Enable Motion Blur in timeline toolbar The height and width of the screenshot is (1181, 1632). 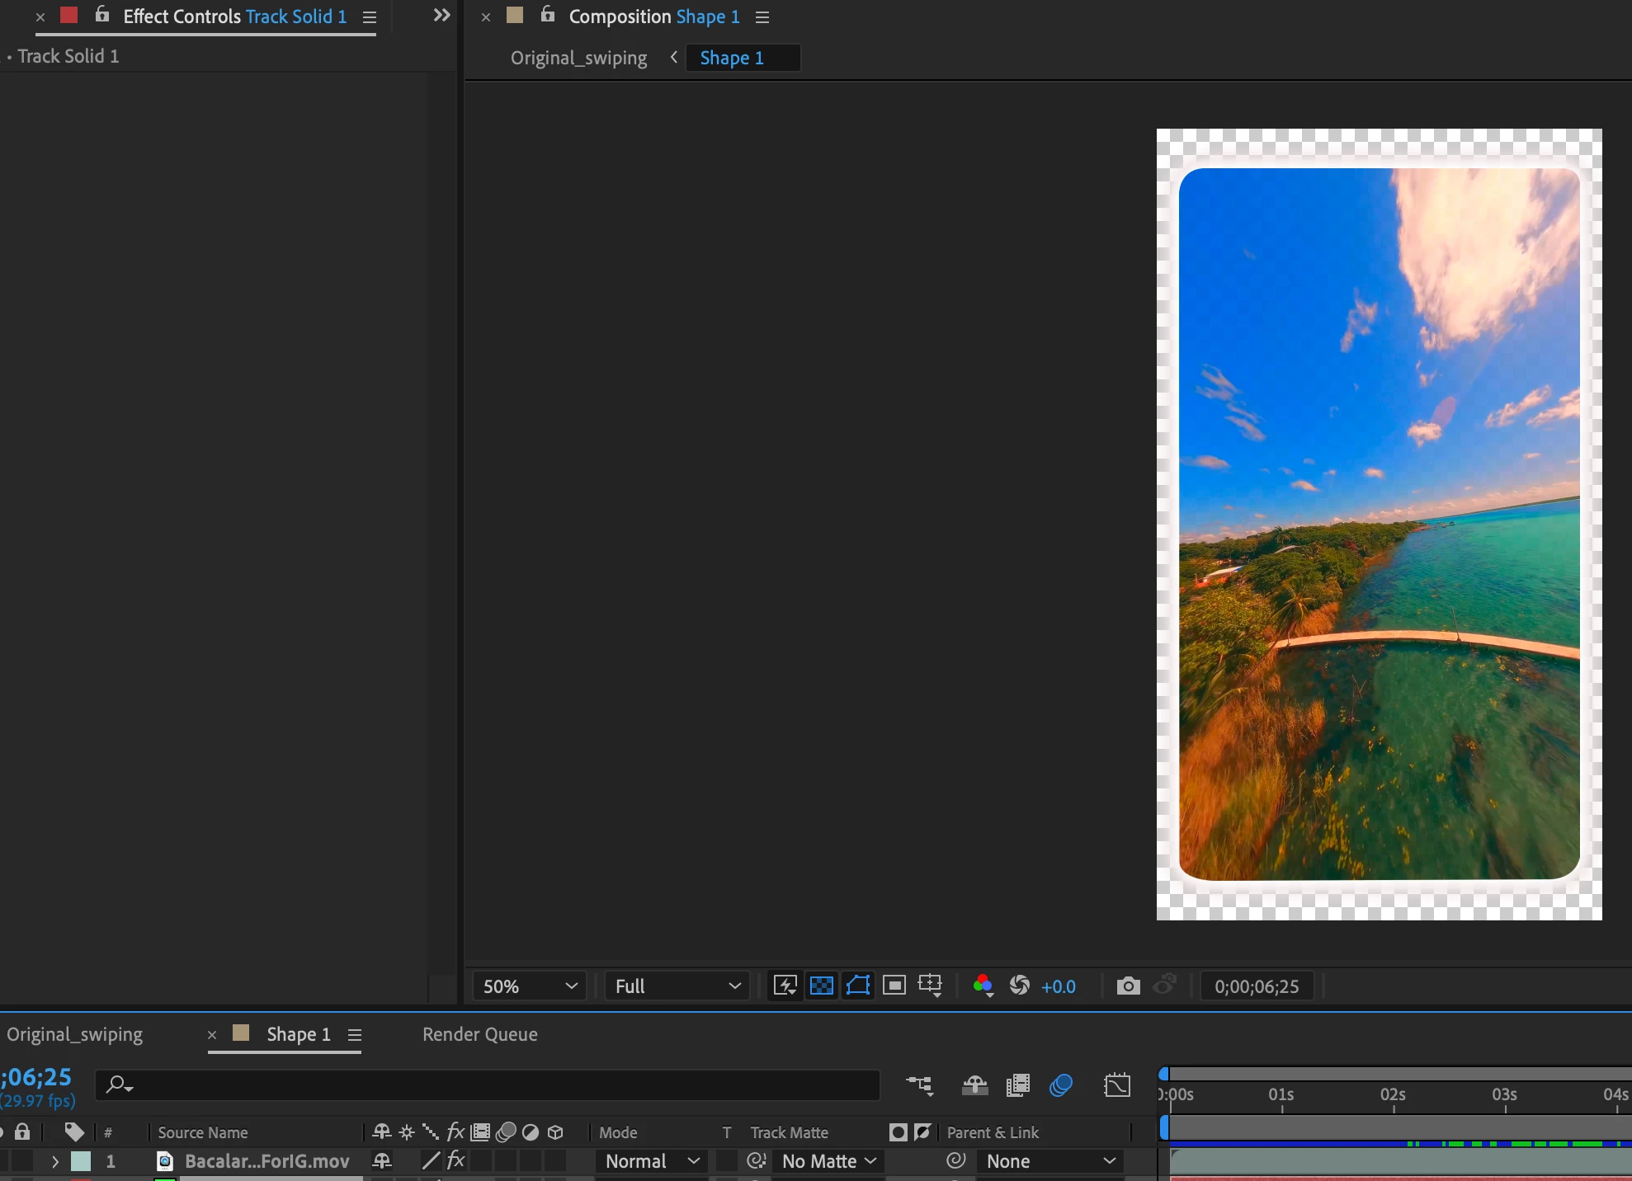1061,1085
